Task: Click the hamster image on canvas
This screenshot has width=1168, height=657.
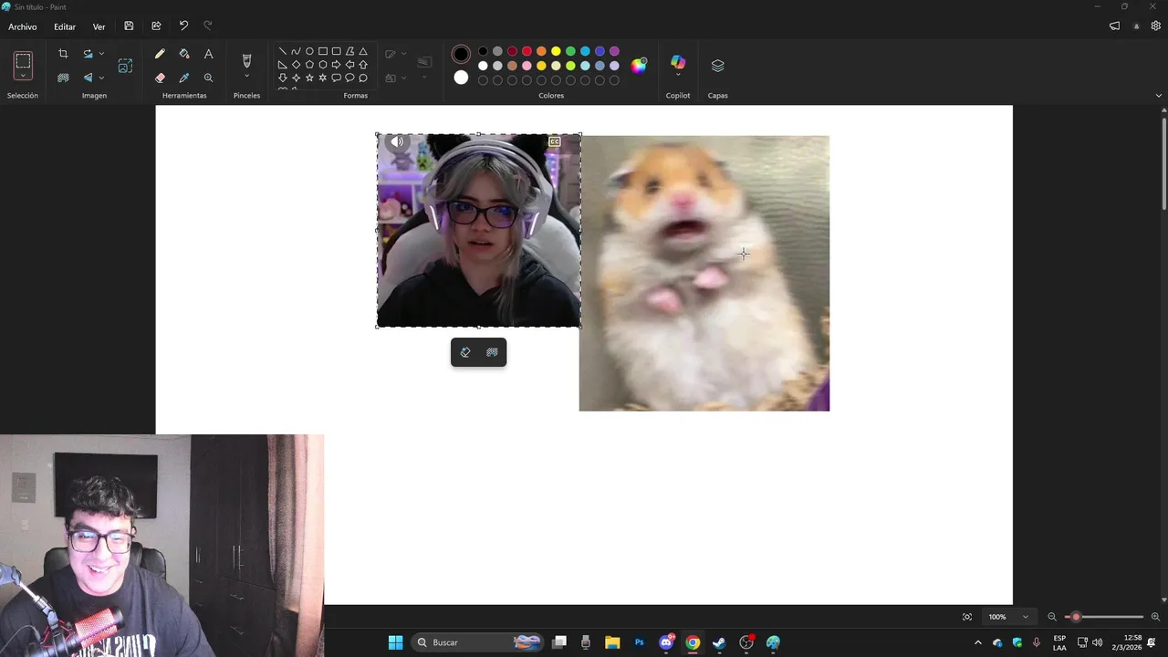Action: 704,274
